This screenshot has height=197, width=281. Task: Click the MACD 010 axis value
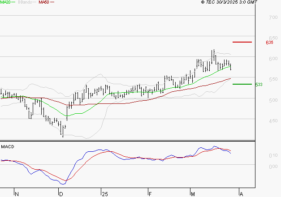[x=273, y=155]
